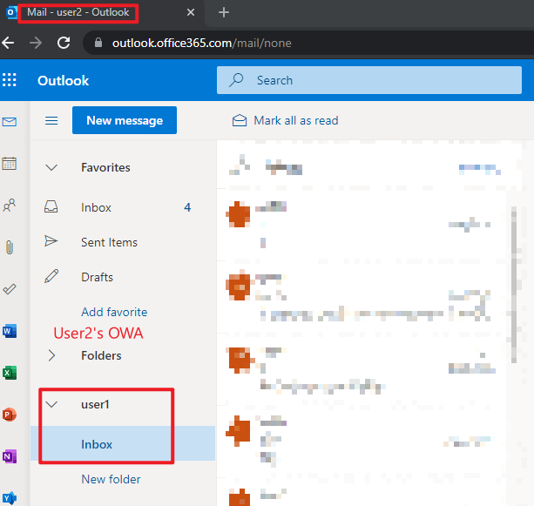Open the People contacts icon
The width and height of the screenshot is (534, 506).
10,206
